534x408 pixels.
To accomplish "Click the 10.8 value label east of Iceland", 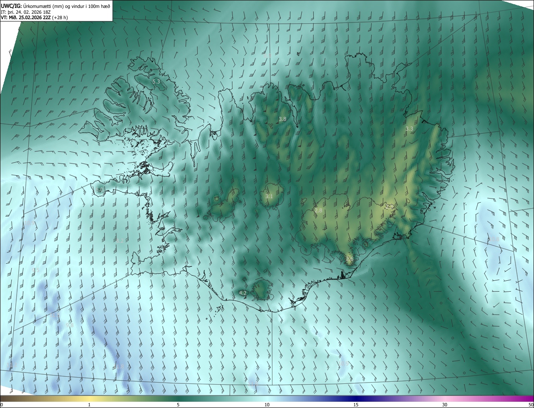I will [x=494, y=239].
